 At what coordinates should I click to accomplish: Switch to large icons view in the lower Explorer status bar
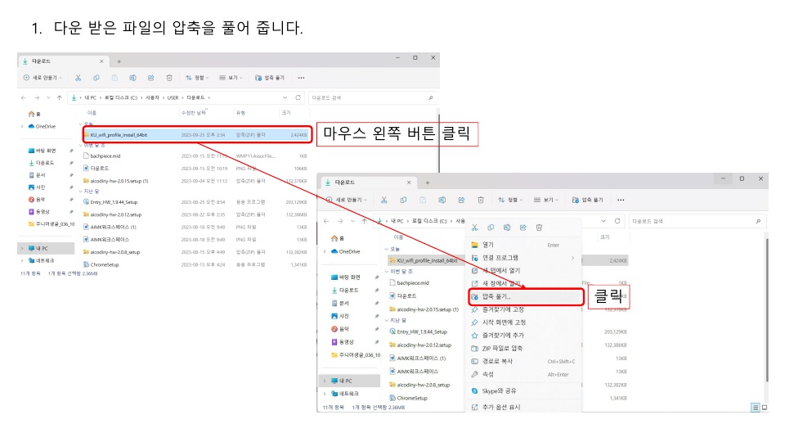(763, 407)
